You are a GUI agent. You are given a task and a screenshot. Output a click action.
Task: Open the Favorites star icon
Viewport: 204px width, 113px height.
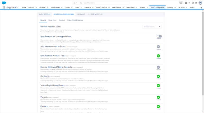[x=180, y=3]
